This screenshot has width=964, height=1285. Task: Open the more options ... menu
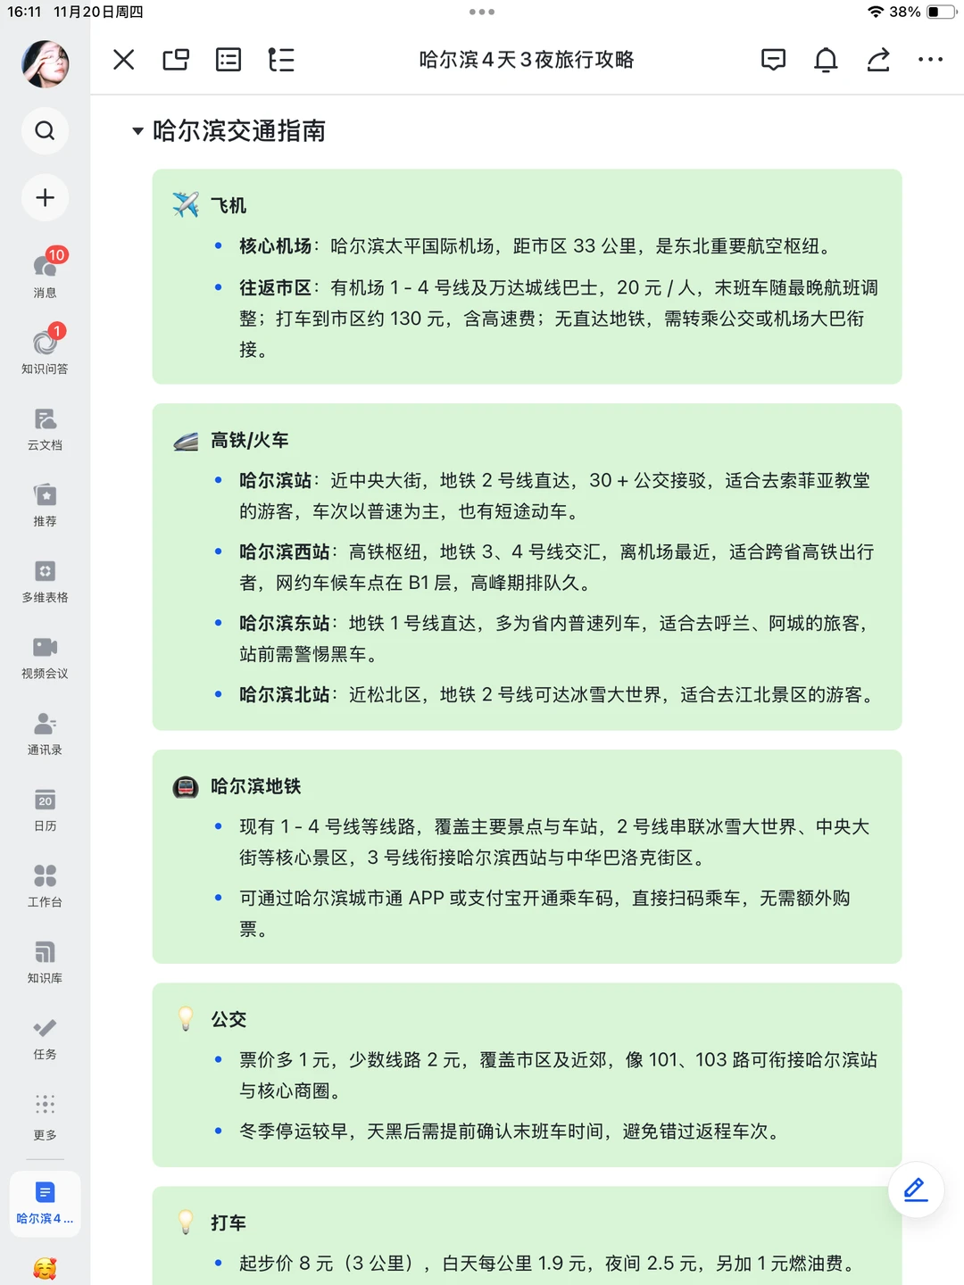click(931, 60)
